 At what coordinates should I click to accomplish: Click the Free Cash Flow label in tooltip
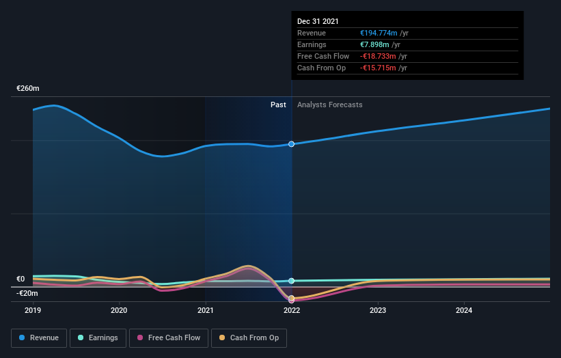(x=323, y=57)
